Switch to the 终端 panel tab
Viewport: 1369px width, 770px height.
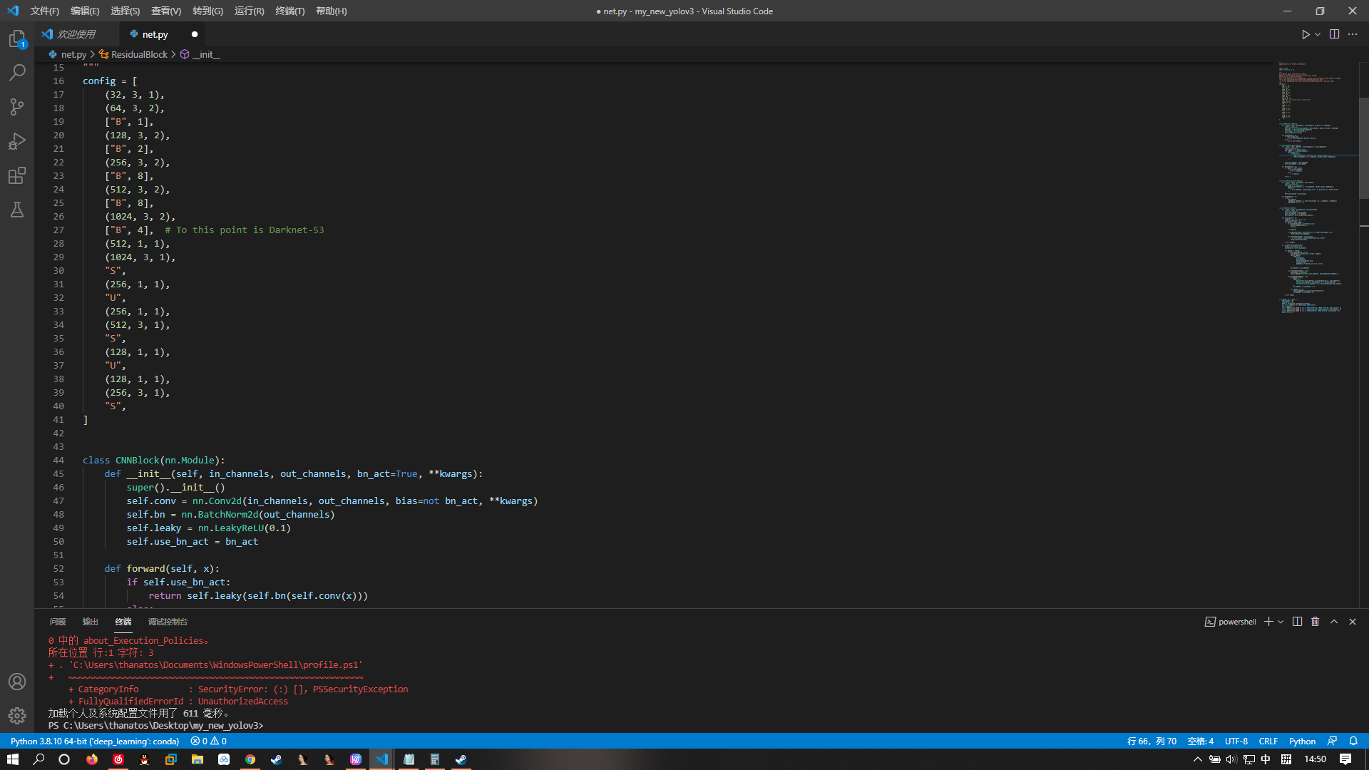click(x=123, y=622)
